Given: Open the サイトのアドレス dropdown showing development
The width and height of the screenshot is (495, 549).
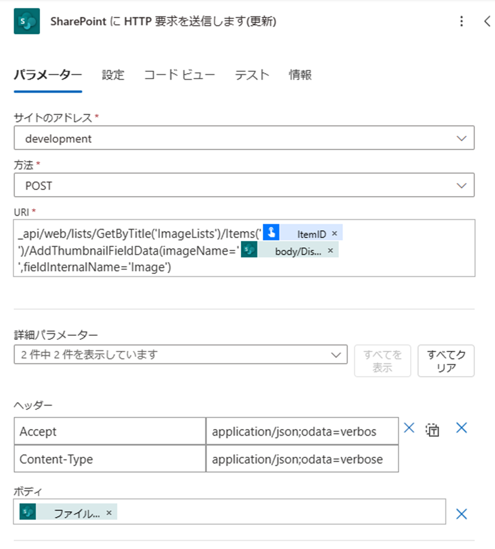Looking at the screenshot, I should [x=461, y=138].
